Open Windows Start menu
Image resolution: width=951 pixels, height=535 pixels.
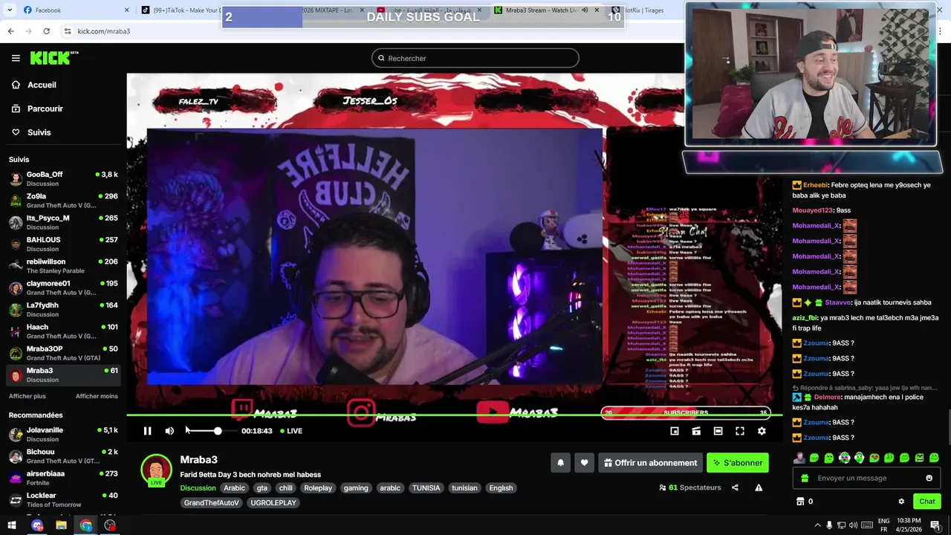click(12, 525)
